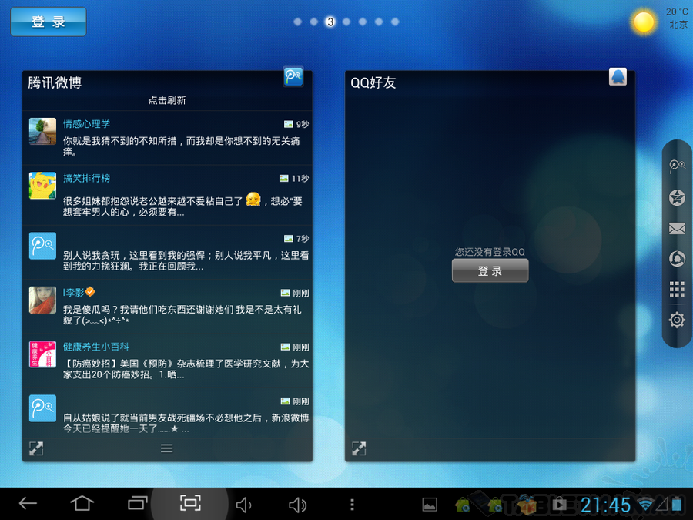Tap the volume up speaker icon
The image size is (693, 520).
[x=297, y=505]
